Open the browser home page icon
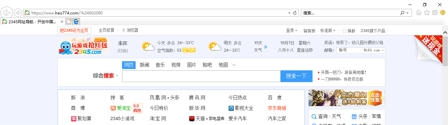The image size is (448, 125). coord(419,13)
